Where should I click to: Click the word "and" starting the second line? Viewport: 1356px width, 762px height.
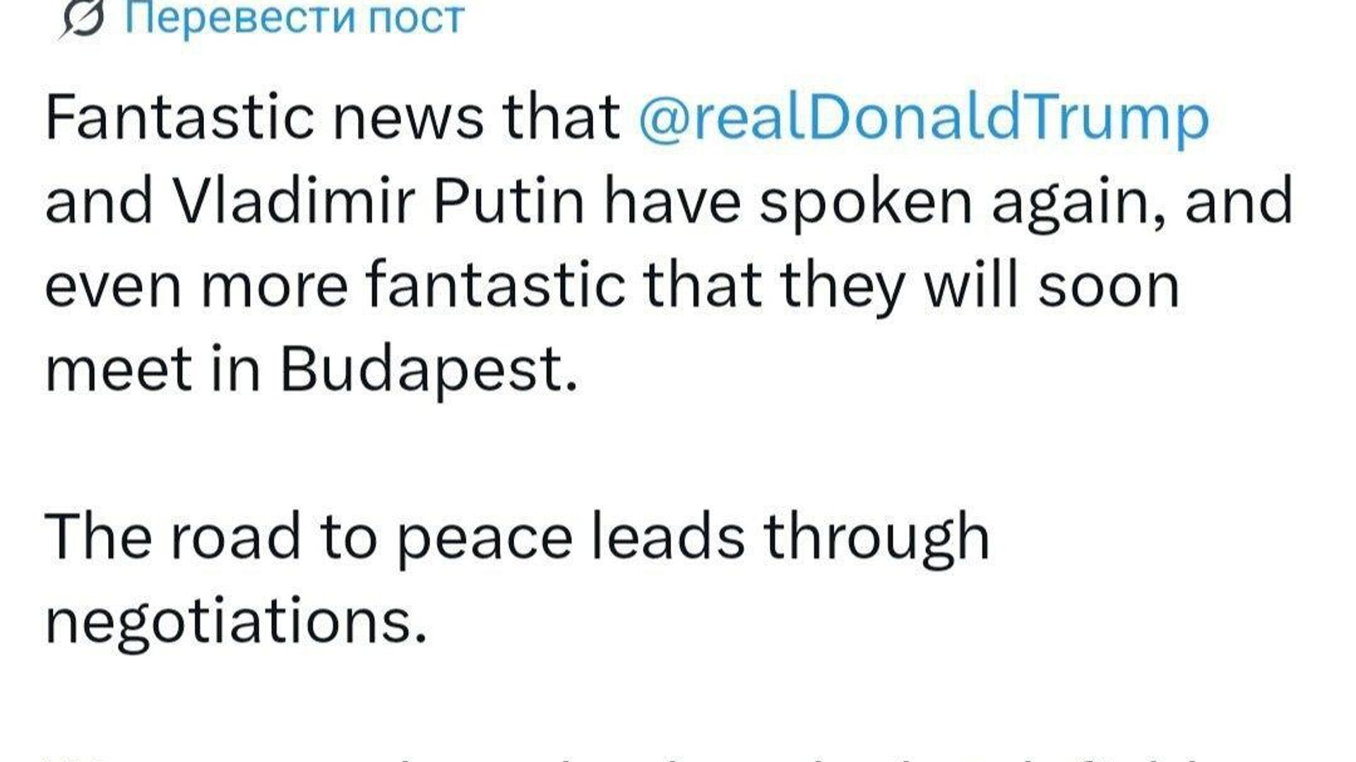tap(99, 202)
